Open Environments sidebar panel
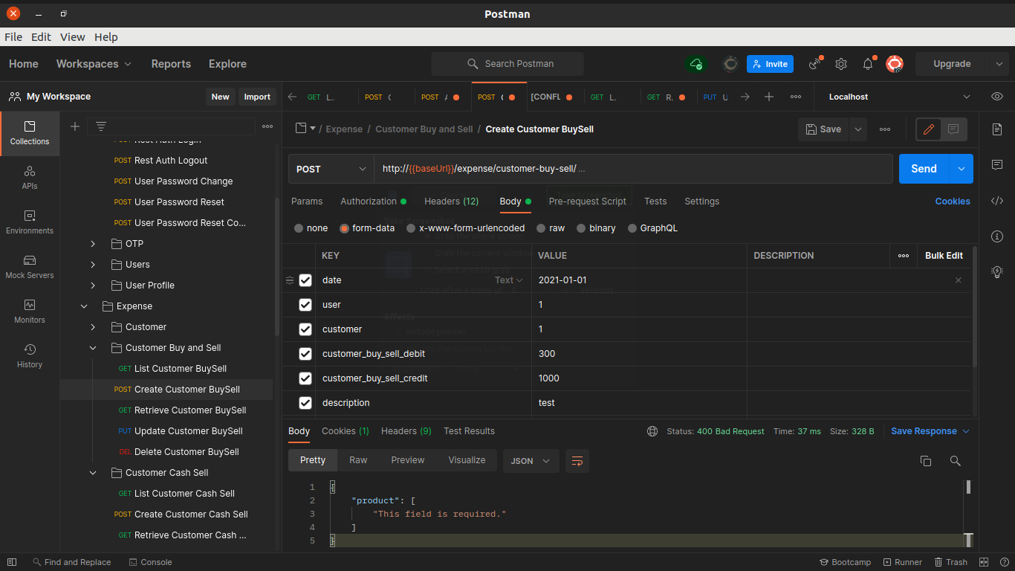This screenshot has width=1015, height=571. click(30, 222)
